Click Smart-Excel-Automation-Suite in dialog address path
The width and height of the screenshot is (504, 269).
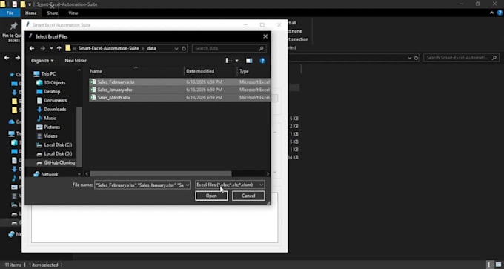(109, 48)
